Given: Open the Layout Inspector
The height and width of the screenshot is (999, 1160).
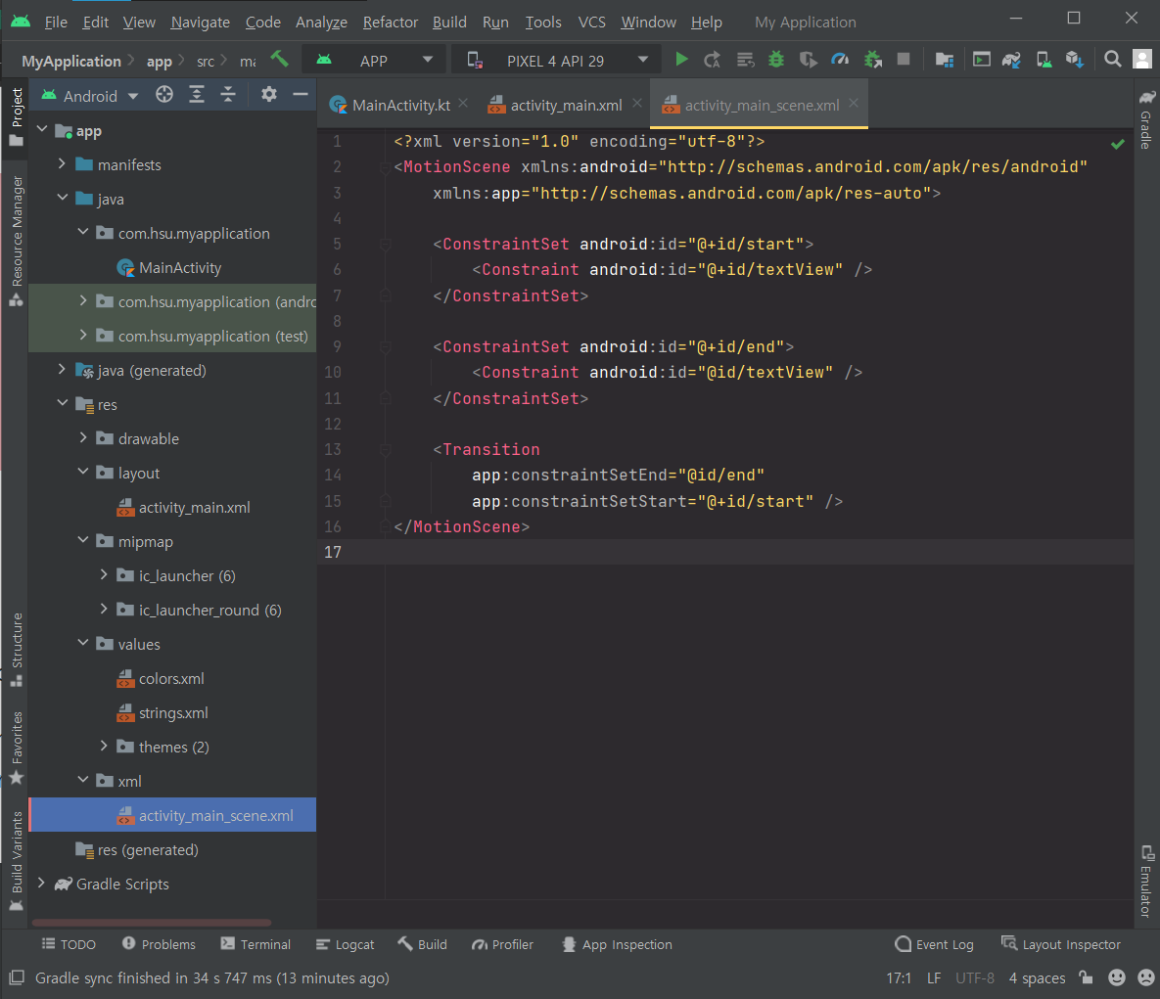Looking at the screenshot, I should coord(1060,944).
